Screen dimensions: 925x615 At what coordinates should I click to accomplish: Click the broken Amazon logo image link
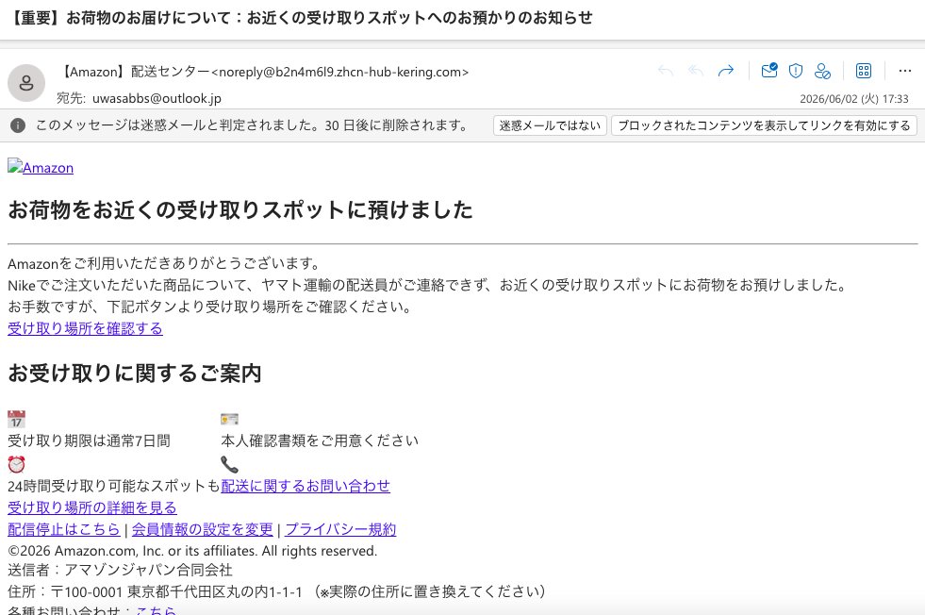pyautogui.click(x=41, y=167)
